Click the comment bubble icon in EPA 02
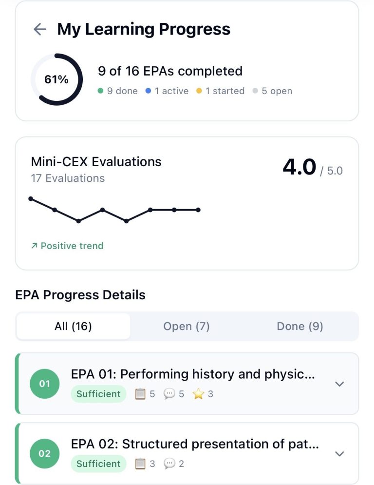374x485 pixels. (x=169, y=464)
